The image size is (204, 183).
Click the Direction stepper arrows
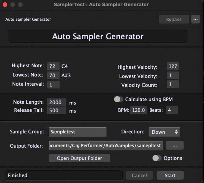click(x=176, y=132)
